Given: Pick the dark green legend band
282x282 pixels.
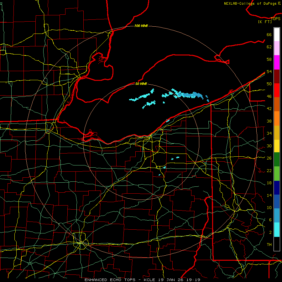Looking at the screenshot, I should (277, 159).
